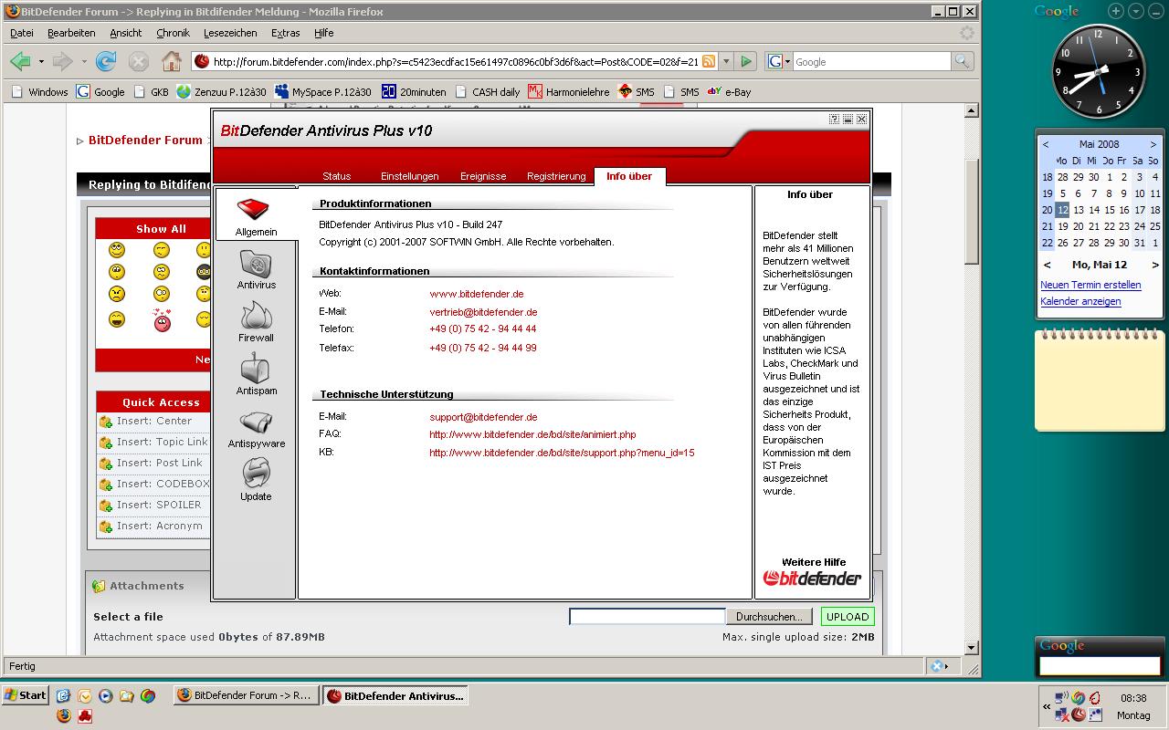
Task: Open the address bar URL history dropdown
Action: (x=726, y=61)
